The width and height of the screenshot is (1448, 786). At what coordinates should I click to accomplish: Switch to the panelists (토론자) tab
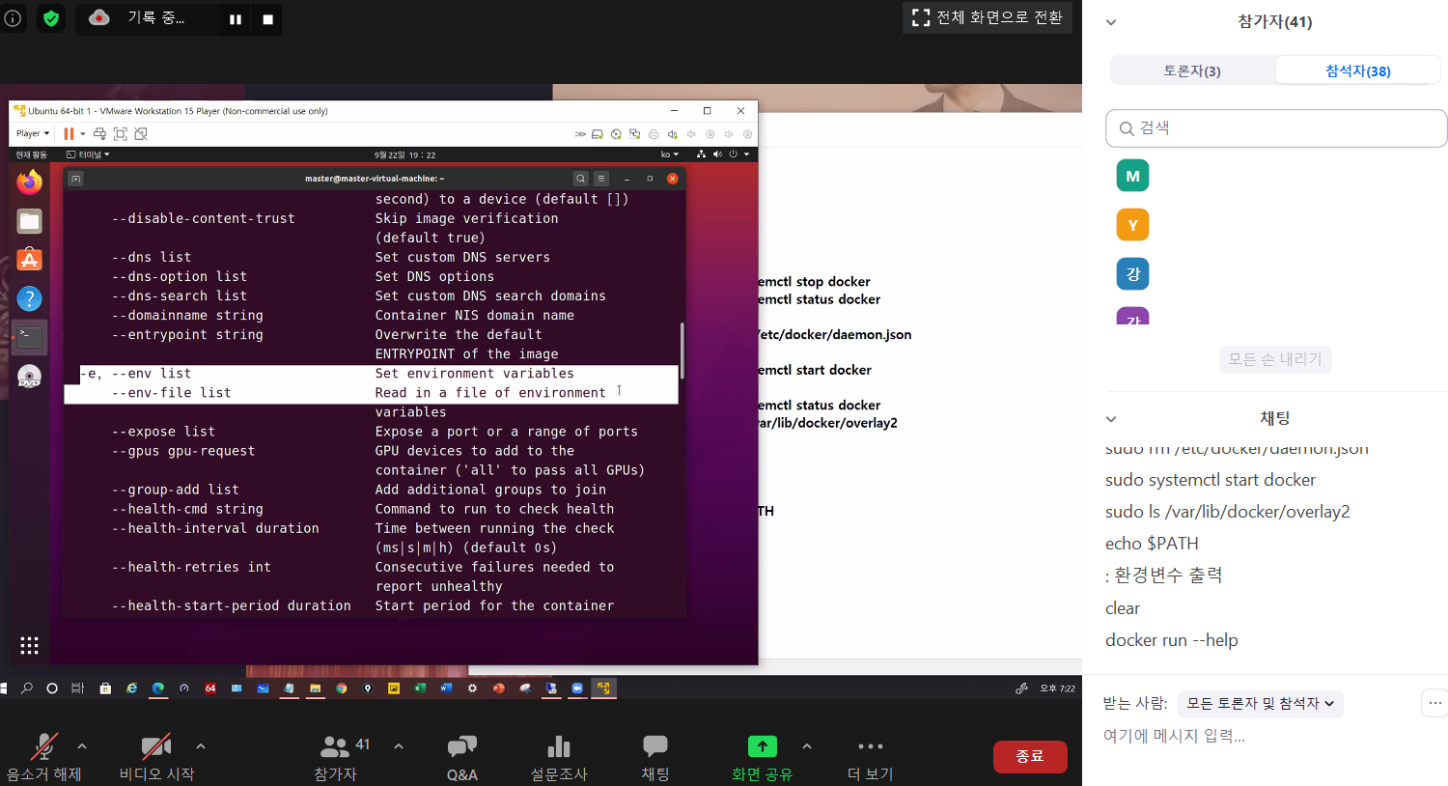point(1192,70)
